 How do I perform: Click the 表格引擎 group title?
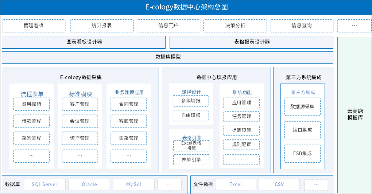click(x=192, y=138)
